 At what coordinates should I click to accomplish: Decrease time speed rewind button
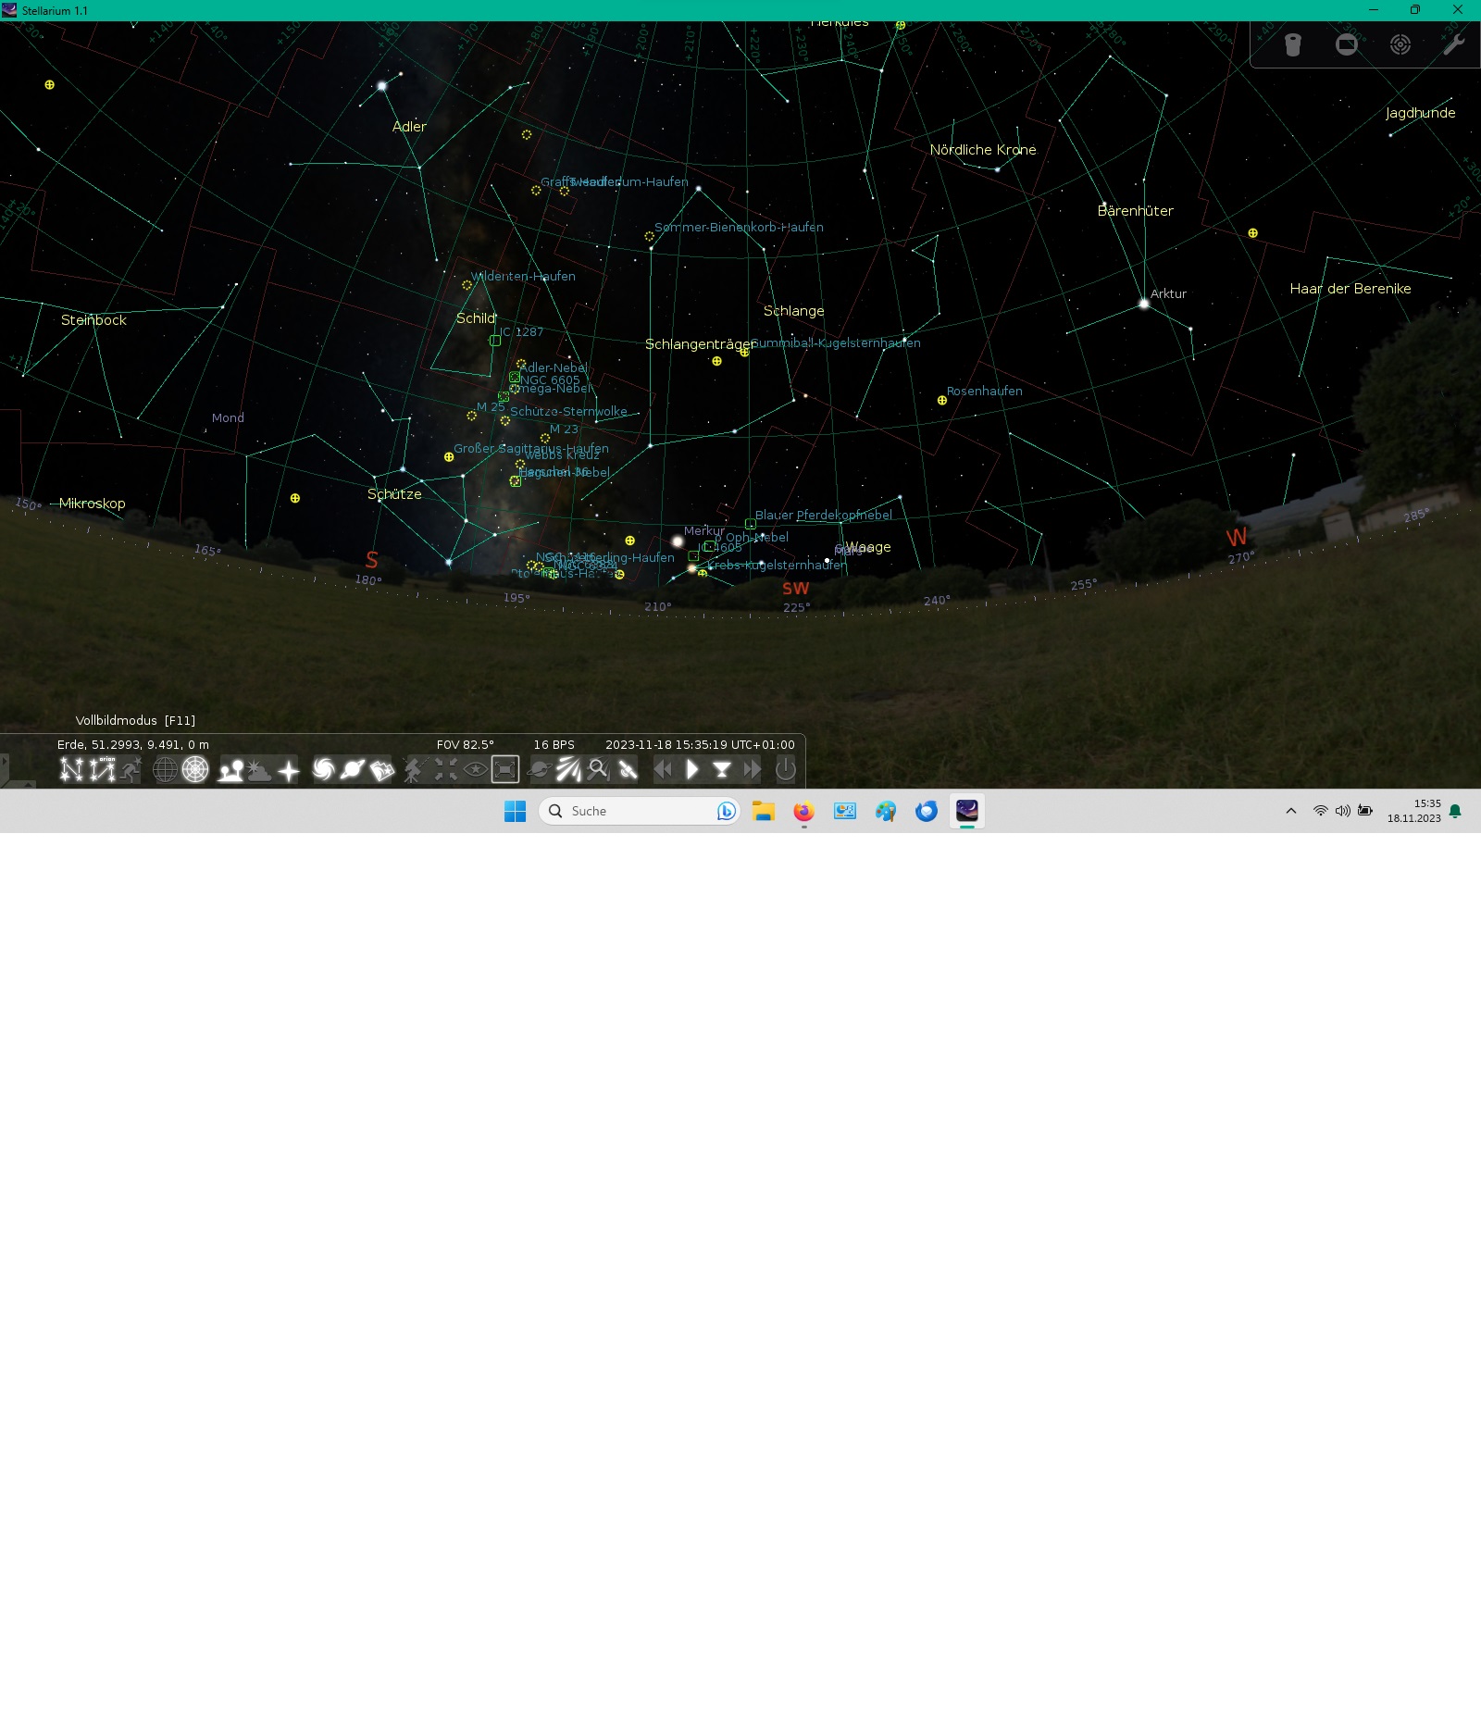pyautogui.click(x=663, y=769)
